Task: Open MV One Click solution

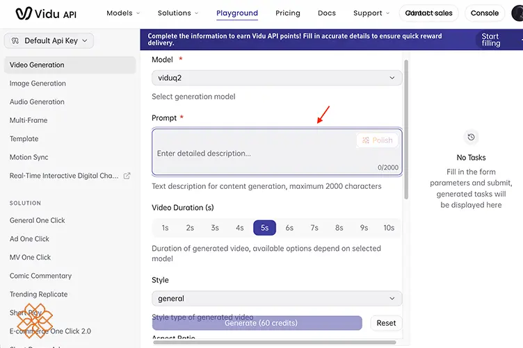Action: pos(30,258)
